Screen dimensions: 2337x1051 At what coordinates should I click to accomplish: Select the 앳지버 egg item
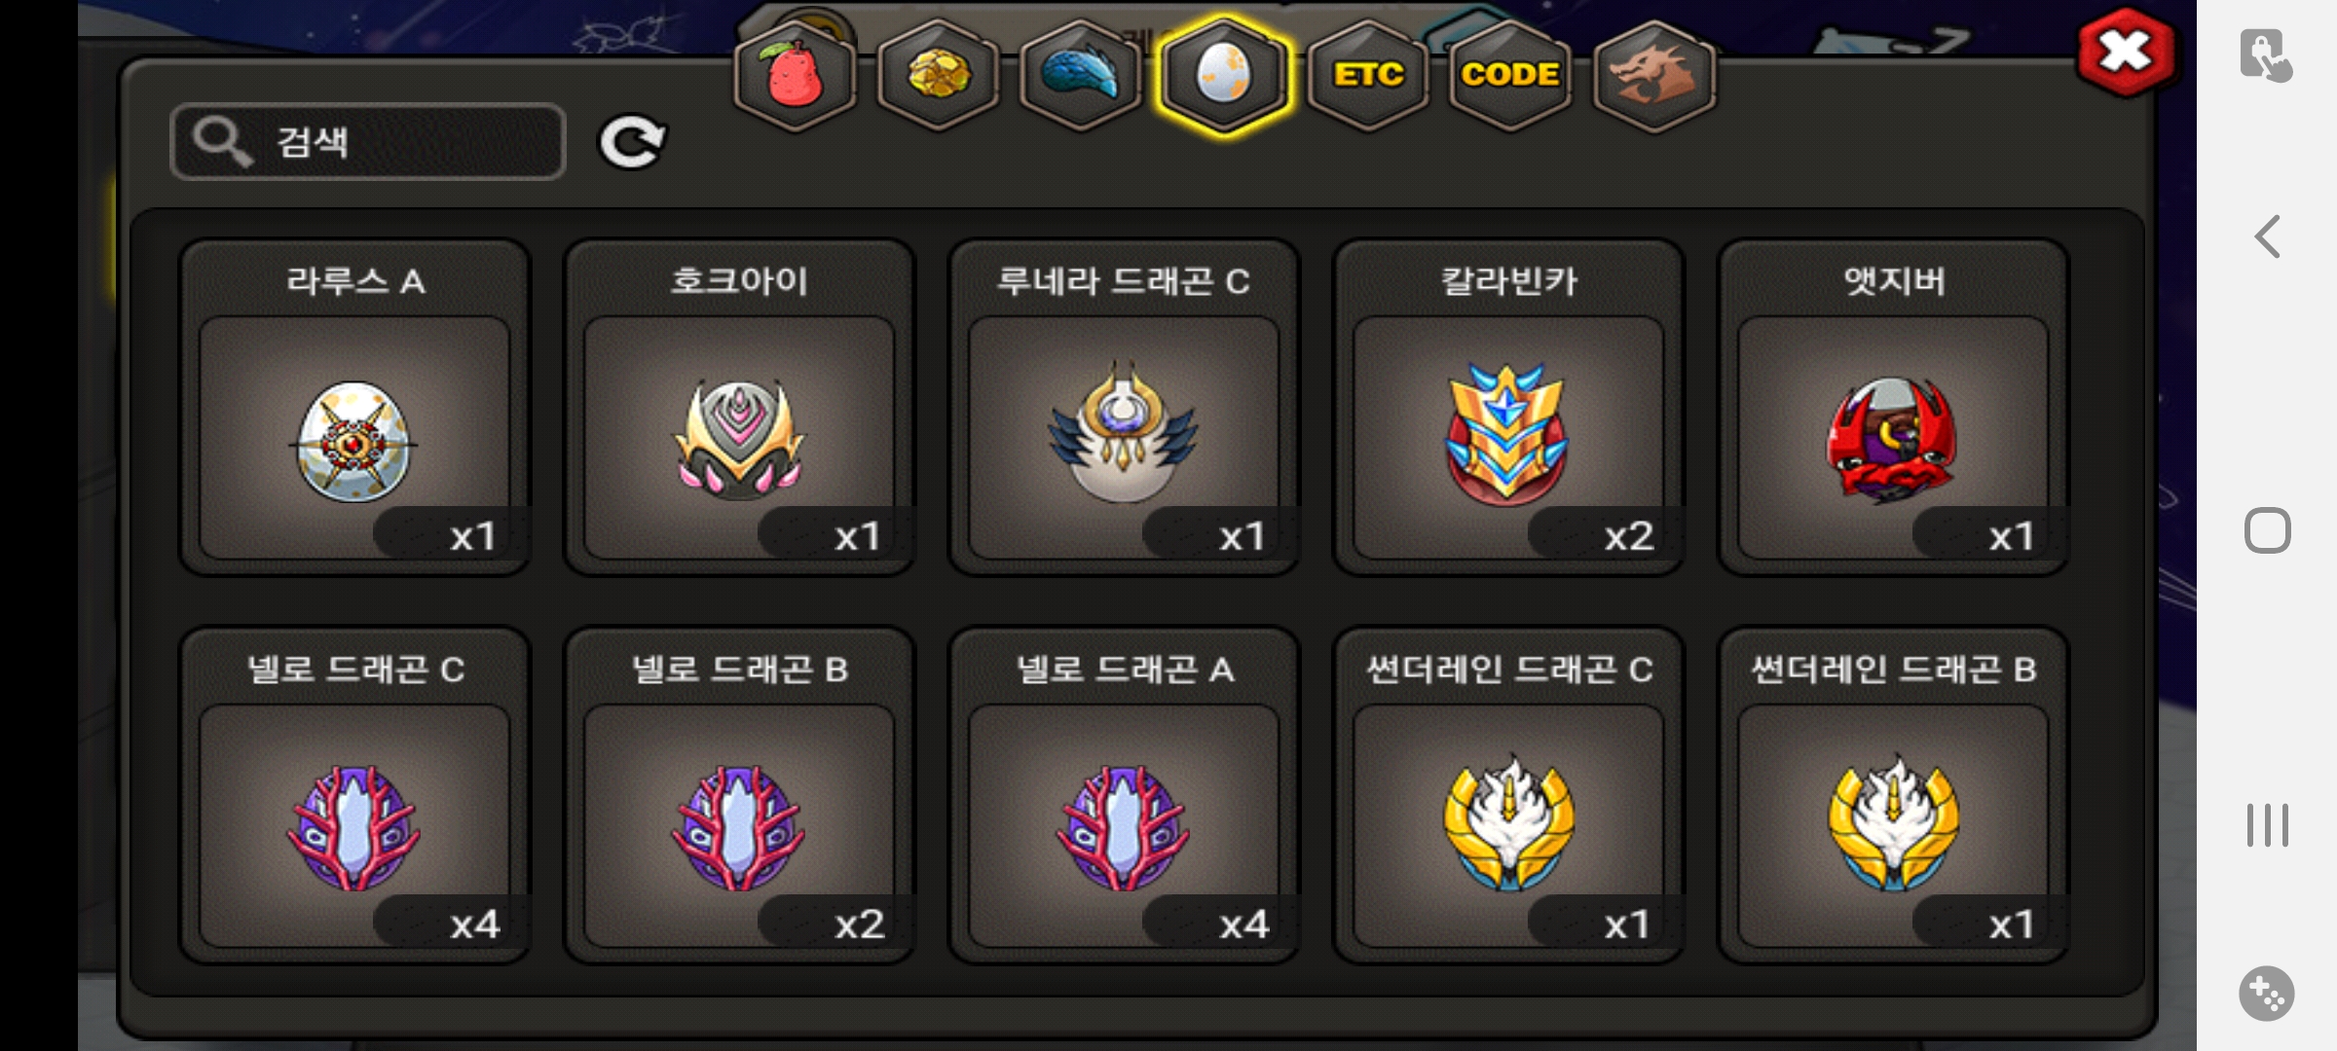pyautogui.click(x=1894, y=408)
